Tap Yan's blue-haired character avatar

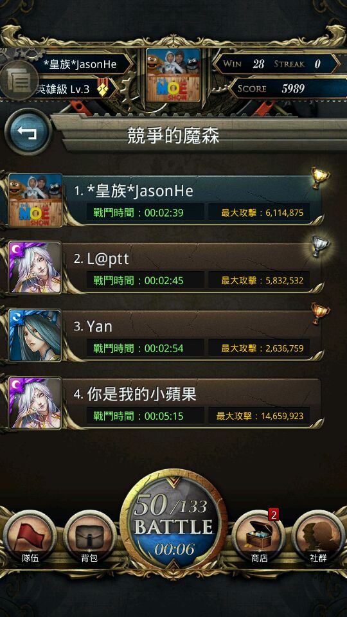(35, 335)
